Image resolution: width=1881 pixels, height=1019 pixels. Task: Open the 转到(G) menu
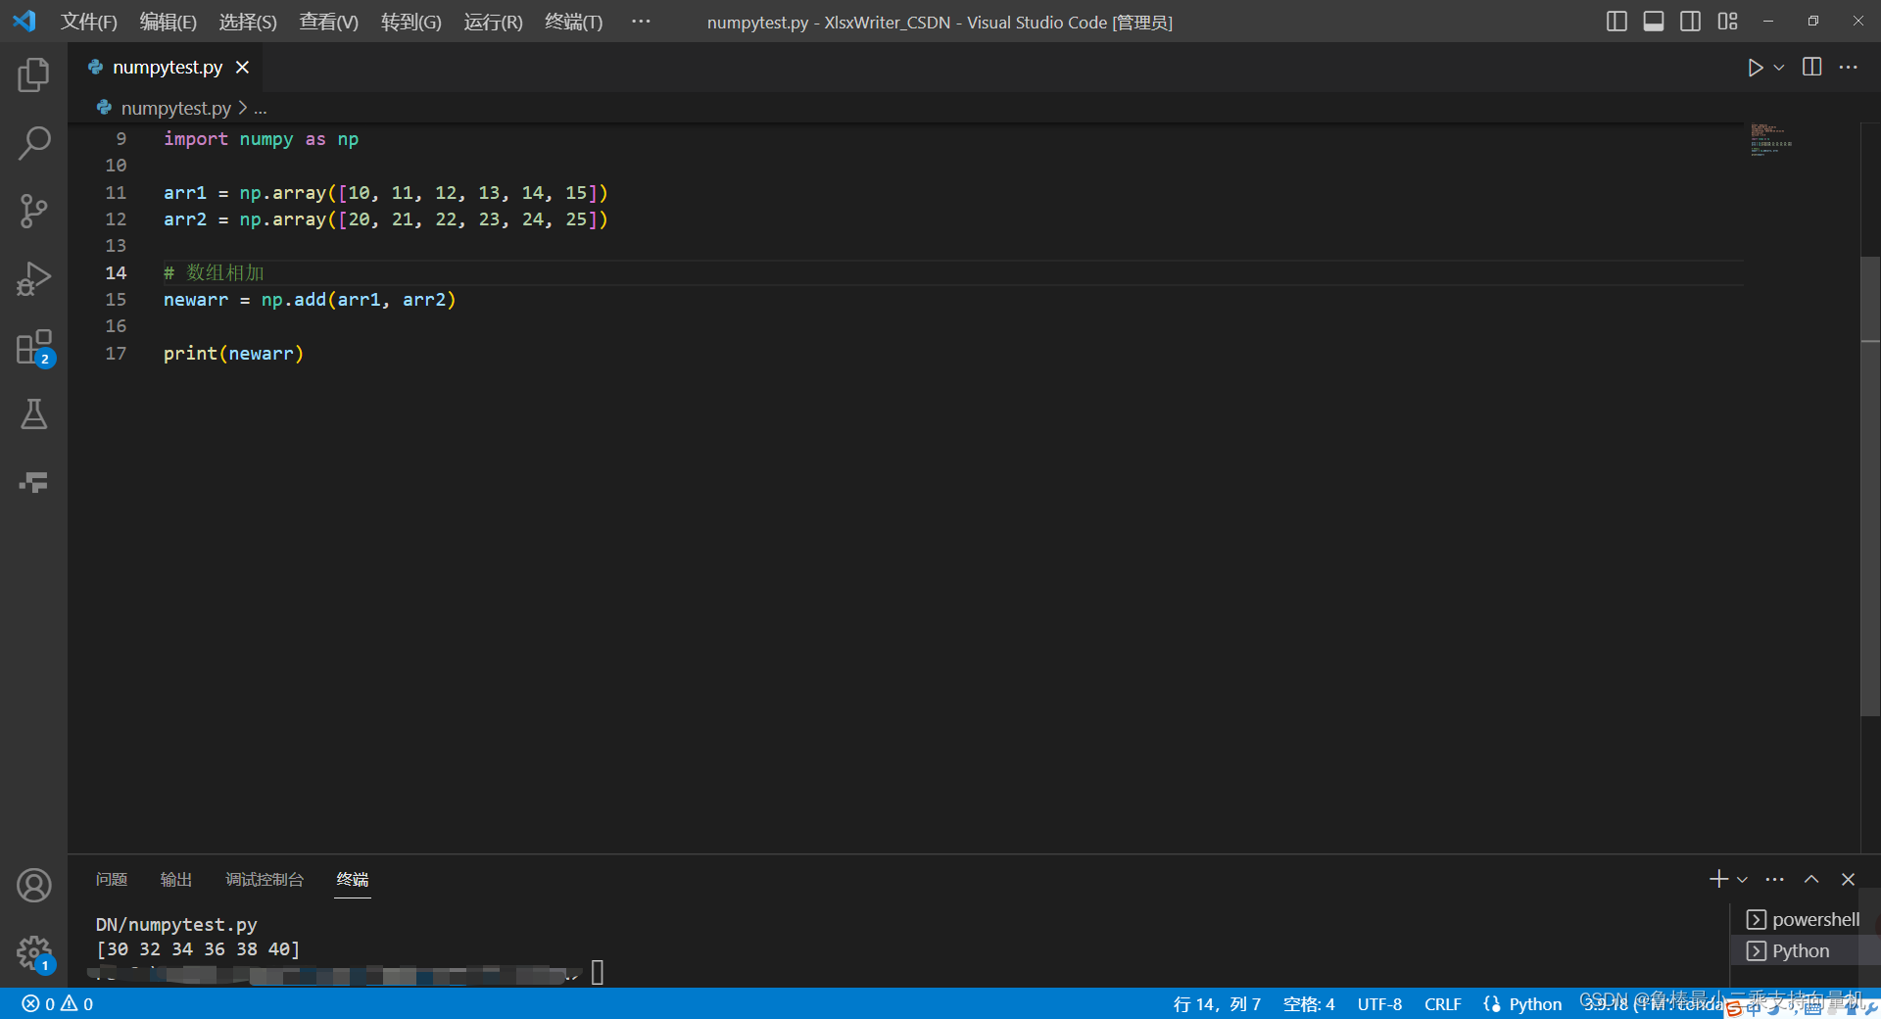tap(410, 22)
